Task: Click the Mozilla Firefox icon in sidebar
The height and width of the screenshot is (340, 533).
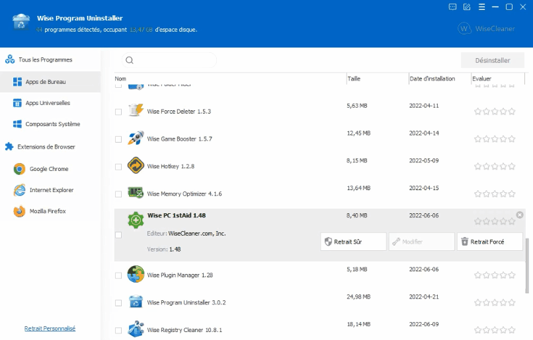Action: click(x=19, y=211)
